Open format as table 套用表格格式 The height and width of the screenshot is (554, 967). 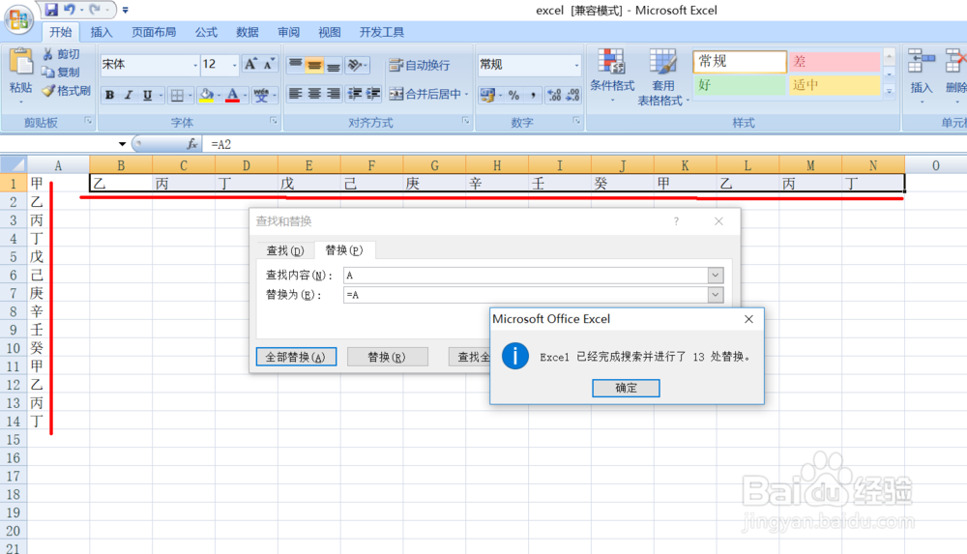(661, 76)
